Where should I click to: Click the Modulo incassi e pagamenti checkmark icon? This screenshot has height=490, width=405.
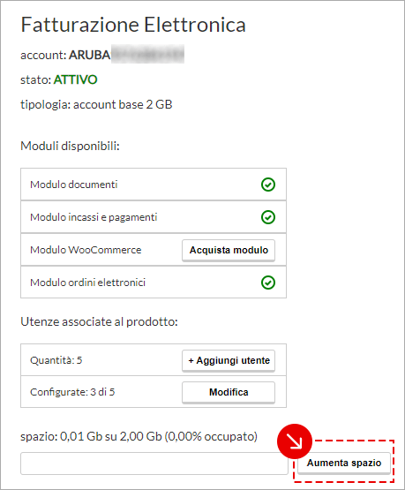(x=268, y=217)
